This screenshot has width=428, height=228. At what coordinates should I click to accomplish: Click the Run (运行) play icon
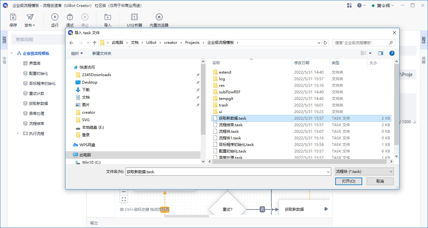tap(55, 17)
